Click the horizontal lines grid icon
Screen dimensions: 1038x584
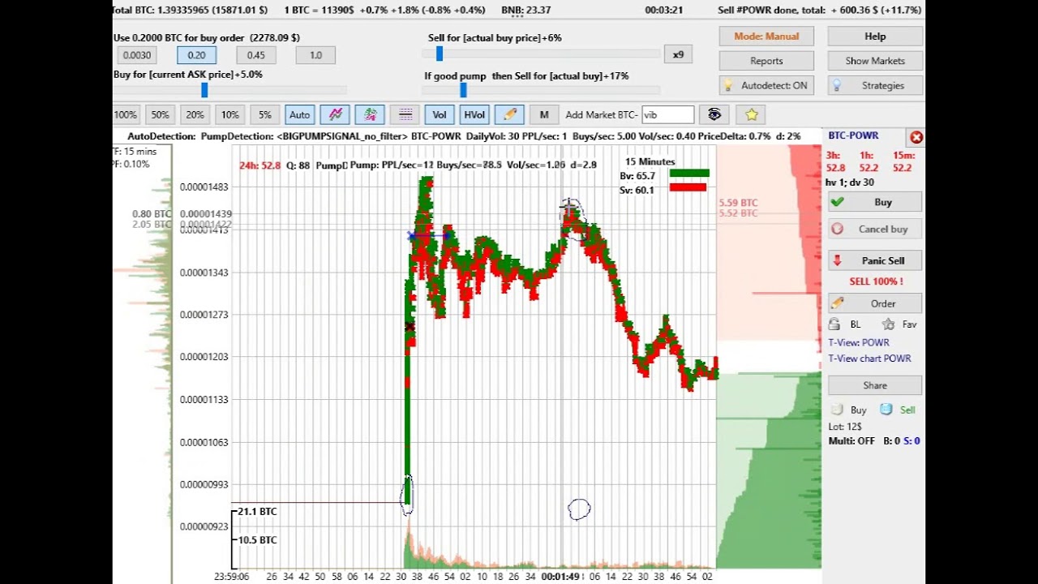(x=405, y=114)
